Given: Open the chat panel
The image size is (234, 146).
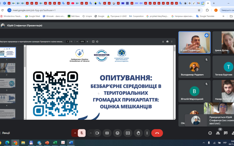Looking at the screenshot, I should 226,133.
